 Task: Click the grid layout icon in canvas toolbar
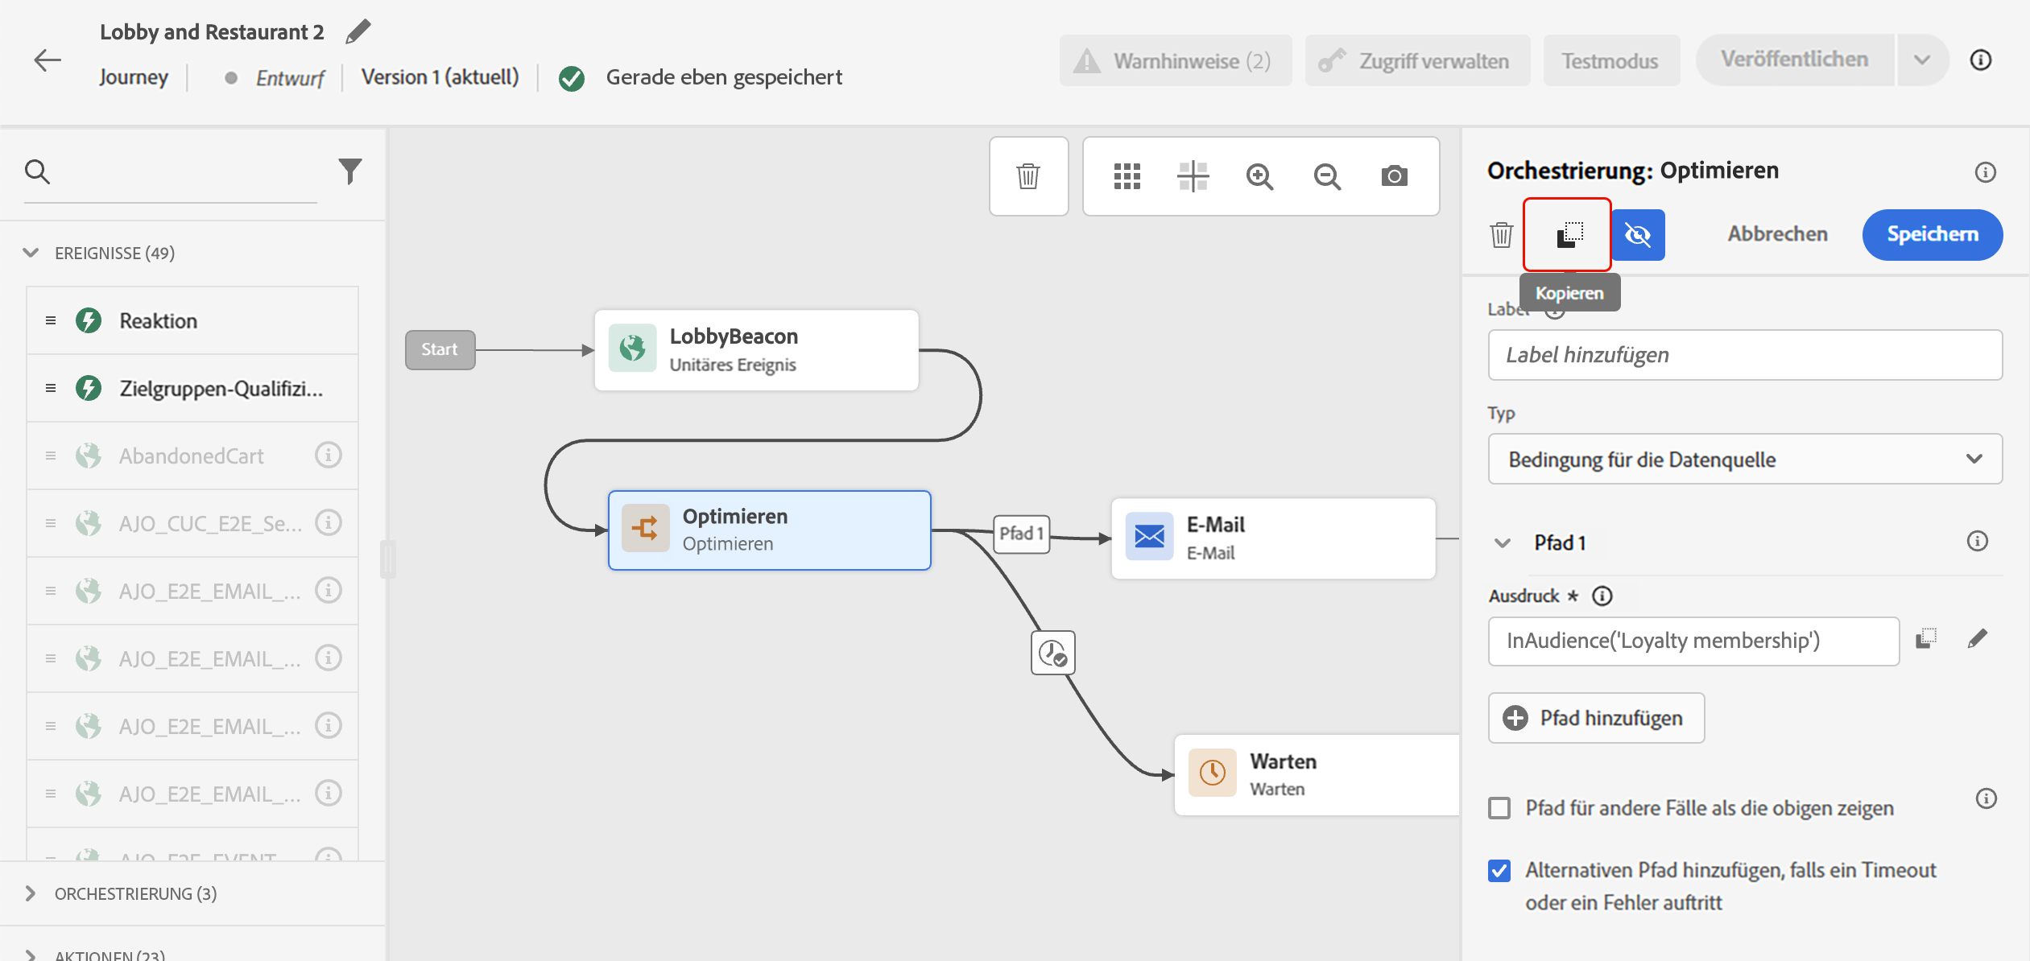click(x=1127, y=176)
